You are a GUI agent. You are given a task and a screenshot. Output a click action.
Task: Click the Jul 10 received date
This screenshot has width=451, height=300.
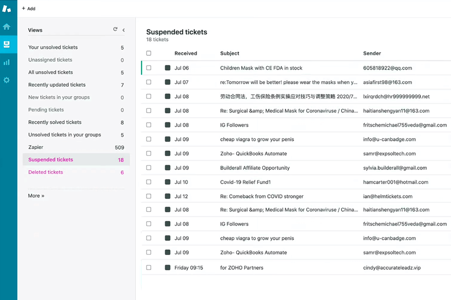(181, 182)
